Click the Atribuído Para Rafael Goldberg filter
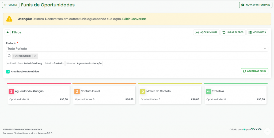Screen dimensions: 274x138 point(25,63)
